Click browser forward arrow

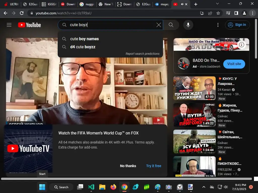pyautogui.click(x=14, y=13)
